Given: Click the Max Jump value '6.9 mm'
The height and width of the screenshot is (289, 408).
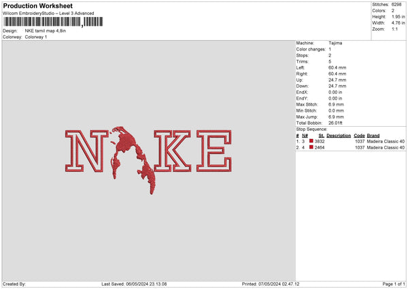Looking at the screenshot, I should (336, 117).
